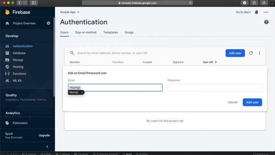Click the Signed In column header

pyautogui.click(x=178, y=62)
